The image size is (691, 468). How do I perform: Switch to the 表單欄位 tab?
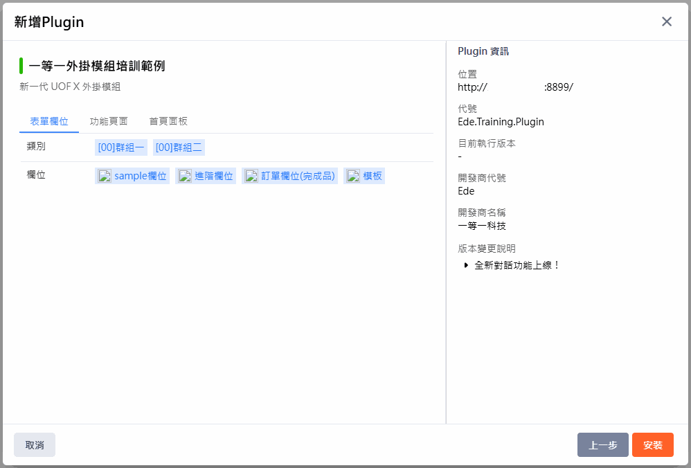coord(49,121)
